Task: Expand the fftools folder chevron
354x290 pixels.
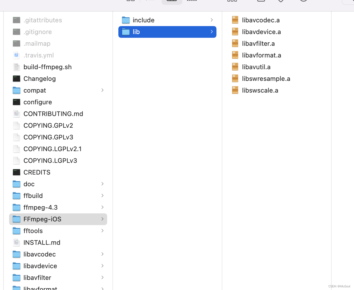Action: (102, 231)
